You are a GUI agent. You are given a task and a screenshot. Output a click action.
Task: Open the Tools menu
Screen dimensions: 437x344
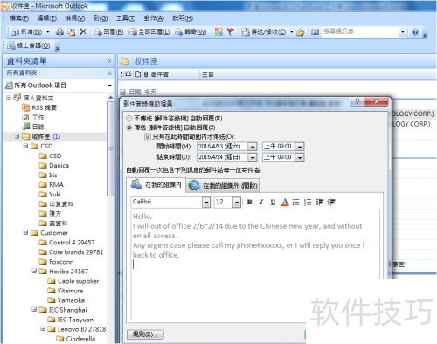click(126, 18)
